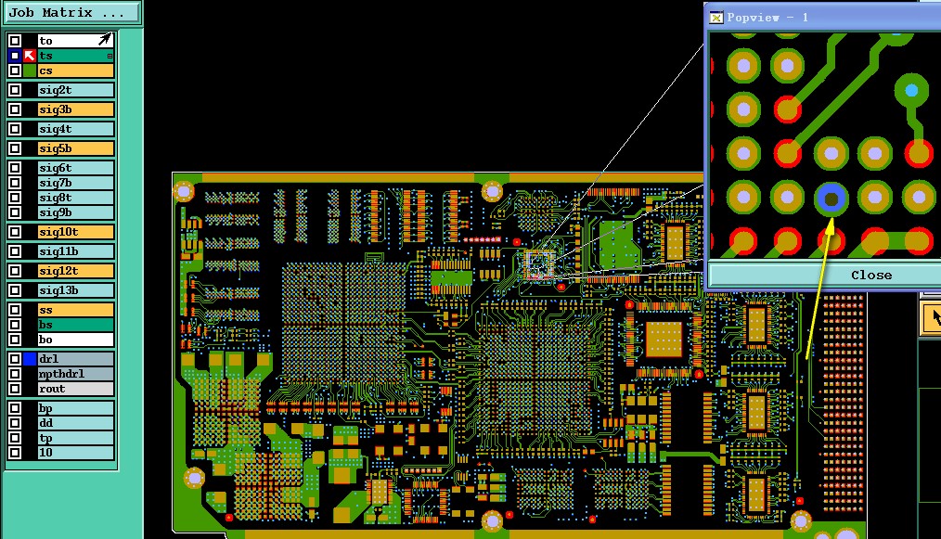Choose the 'drl' layer name
941x539 pixels.
(75, 359)
